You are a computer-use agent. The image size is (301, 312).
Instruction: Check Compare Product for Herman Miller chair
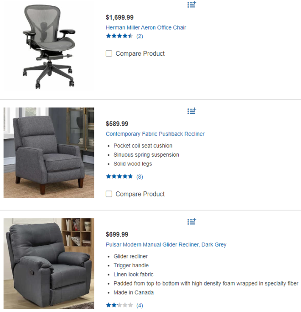[x=109, y=53]
